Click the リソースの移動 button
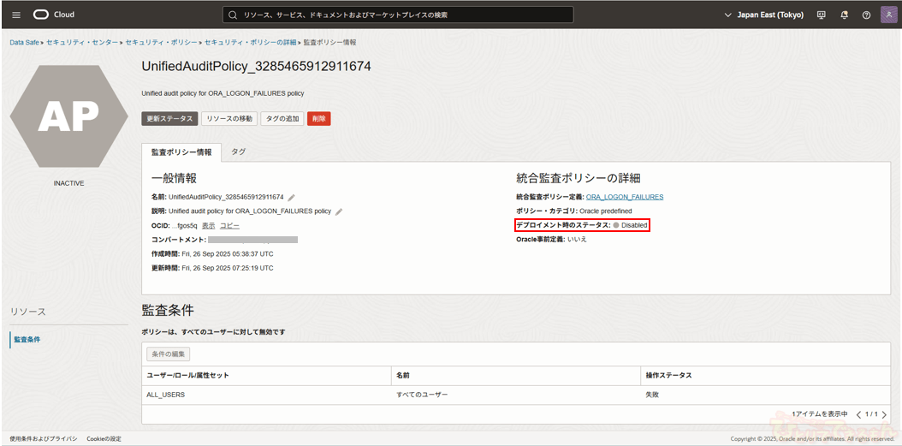The width and height of the screenshot is (902, 446). (228, 118)
